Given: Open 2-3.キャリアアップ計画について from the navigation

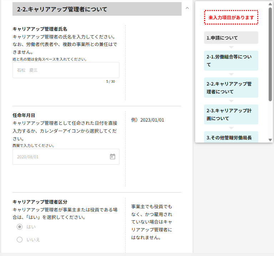Looking at the screenshot, I should click(231, 114).
